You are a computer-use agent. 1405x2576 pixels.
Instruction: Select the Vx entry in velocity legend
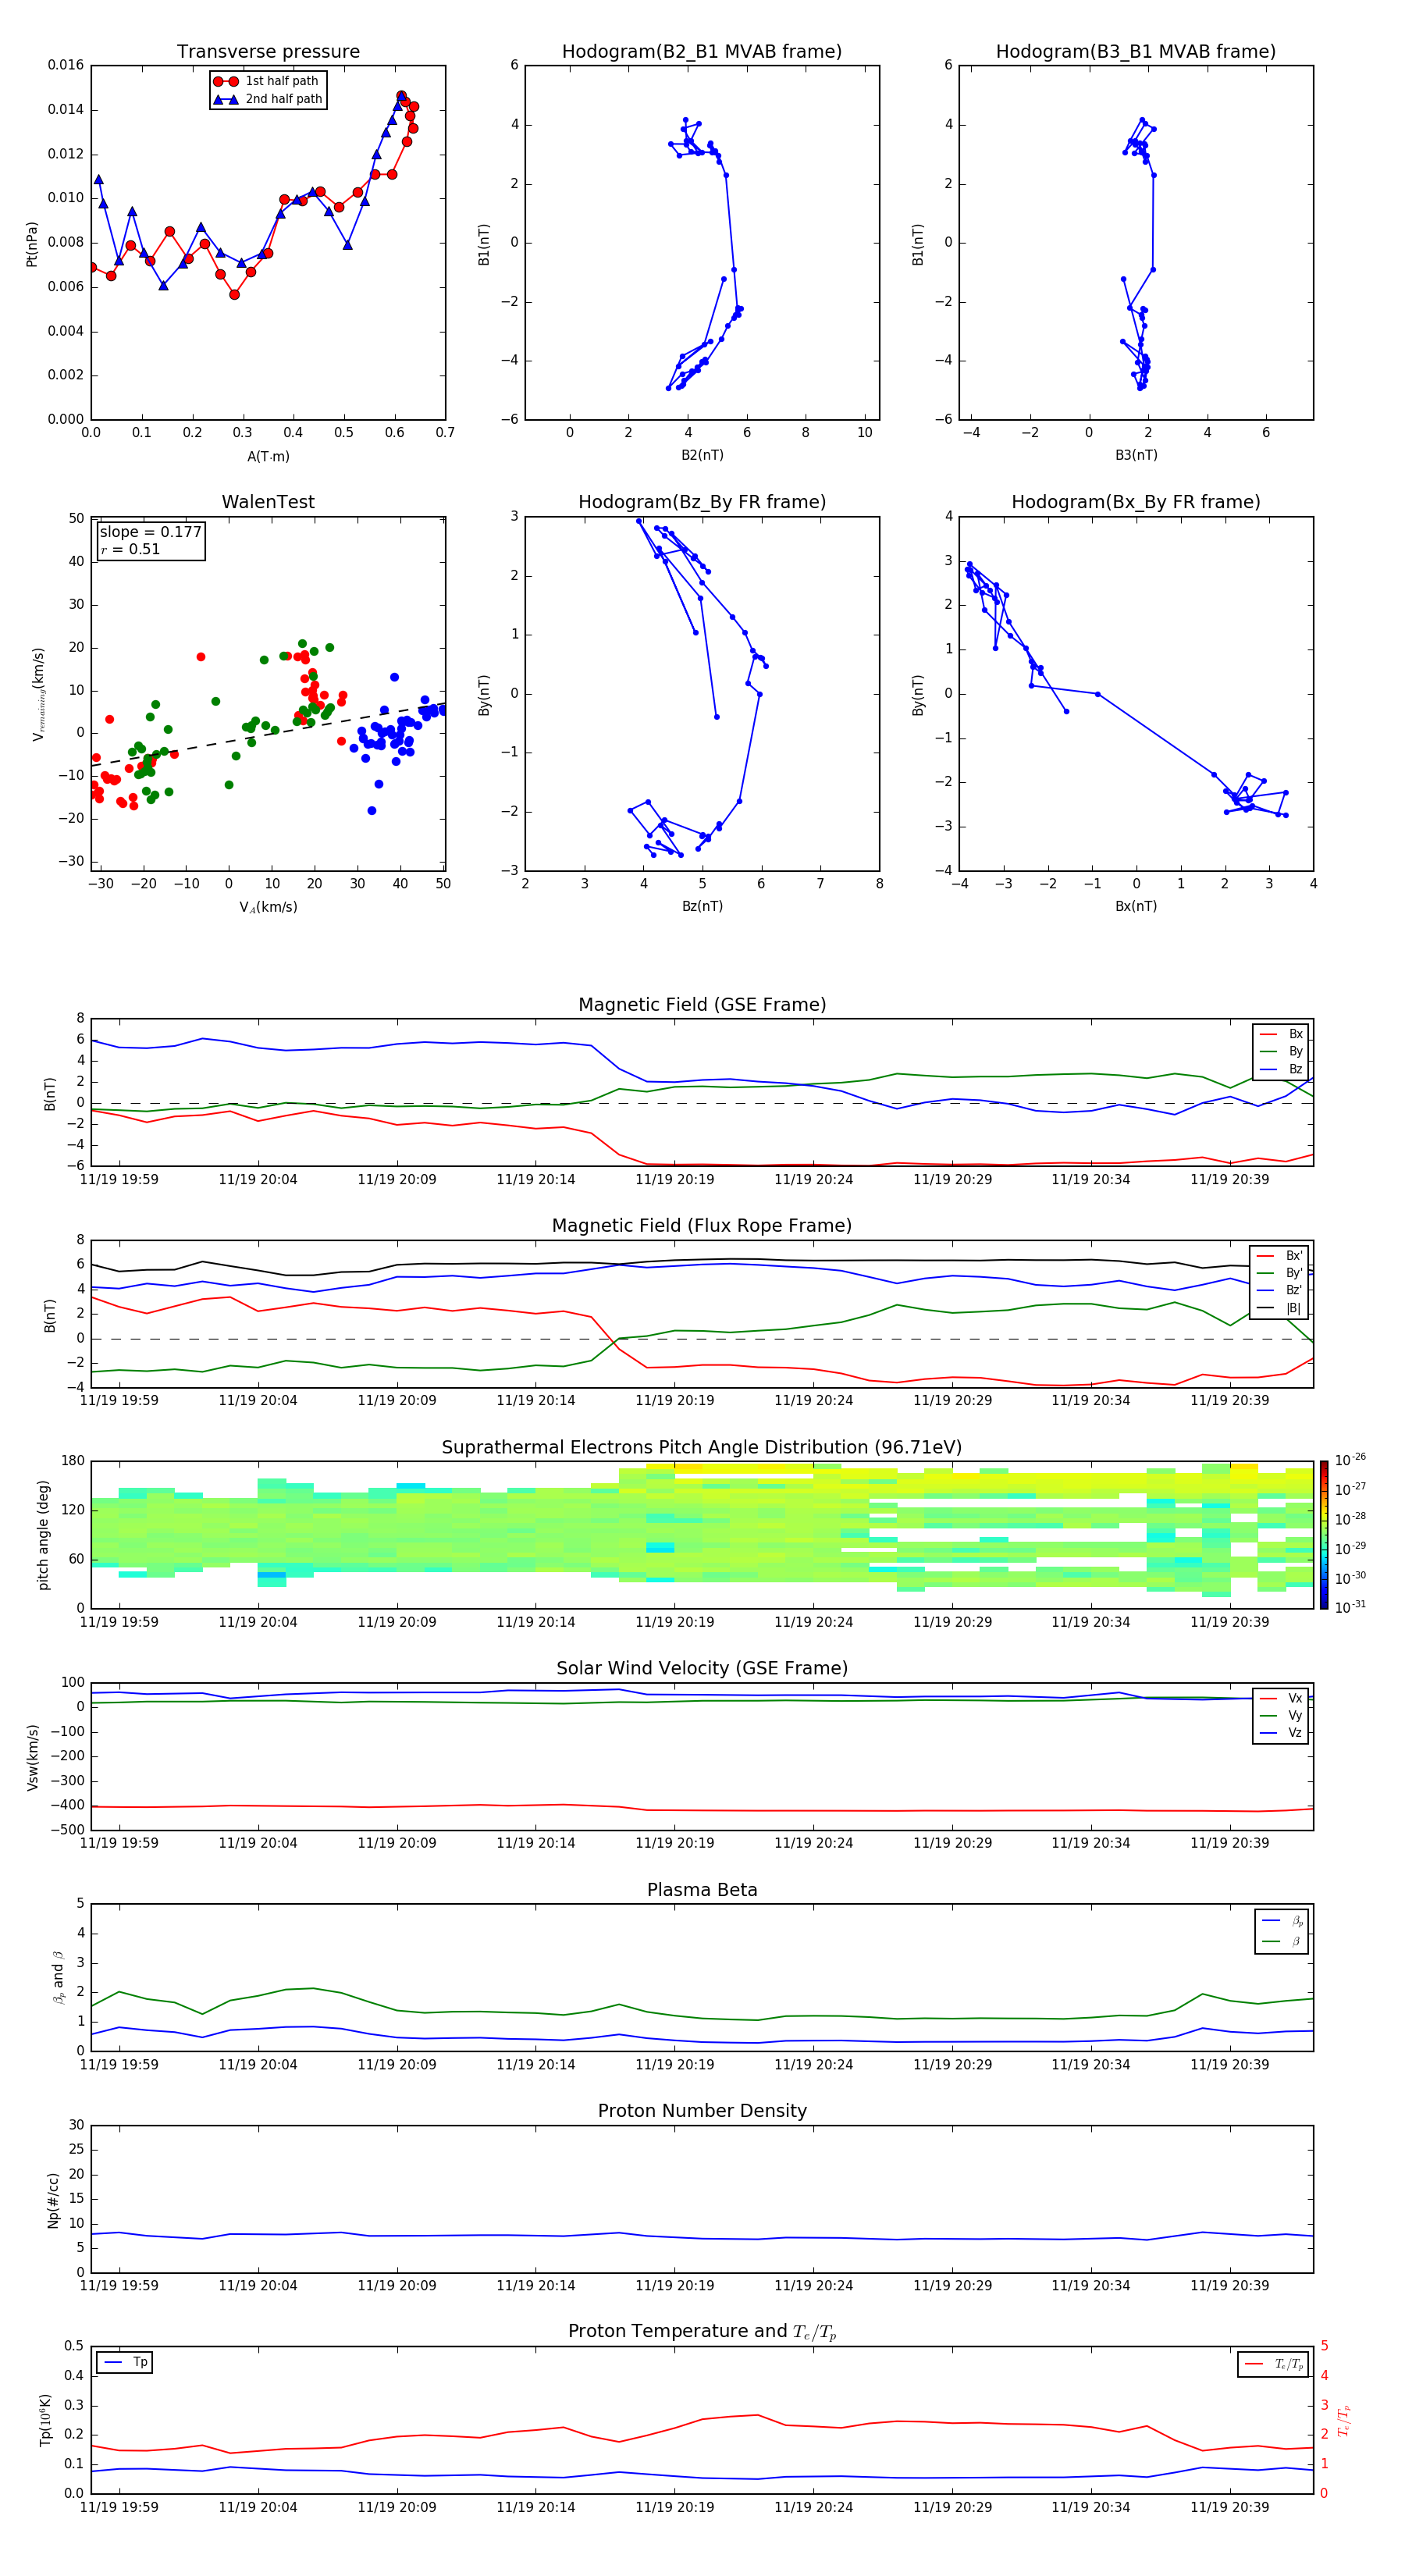[x=1281, y=1698]
